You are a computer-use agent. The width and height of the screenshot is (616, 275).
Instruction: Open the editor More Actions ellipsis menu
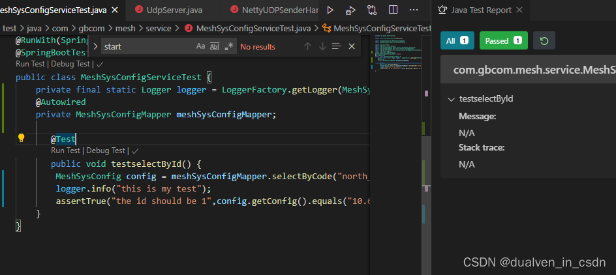tap(414, 10)
